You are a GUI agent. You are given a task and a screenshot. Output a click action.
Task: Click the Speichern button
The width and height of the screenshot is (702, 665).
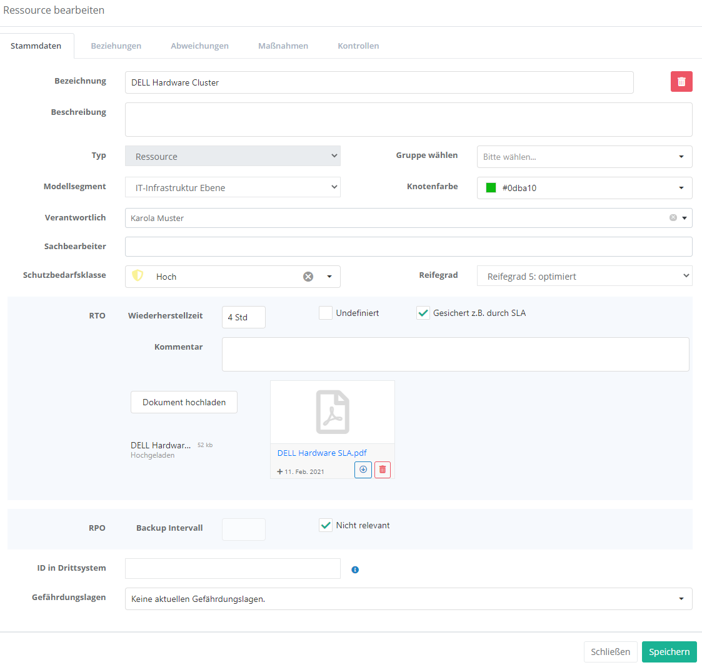669,652
